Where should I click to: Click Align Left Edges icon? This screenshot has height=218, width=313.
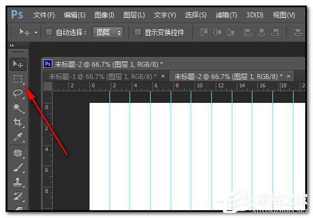point(248,32)
